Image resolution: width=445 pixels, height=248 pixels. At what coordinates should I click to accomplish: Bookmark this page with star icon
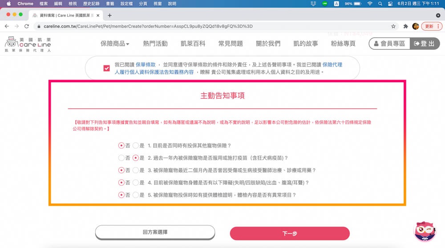tap(393, 26)
